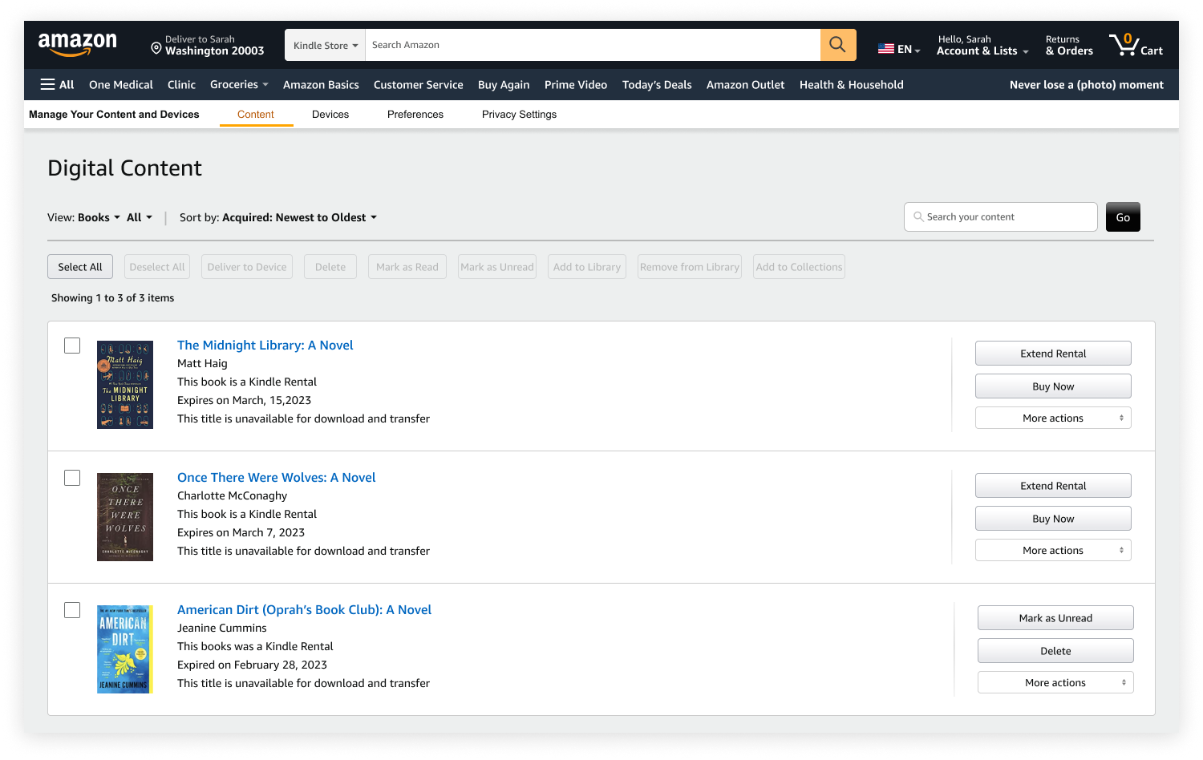
Task: Open Health & Household in the nav bar
Action: coord(852,84)
